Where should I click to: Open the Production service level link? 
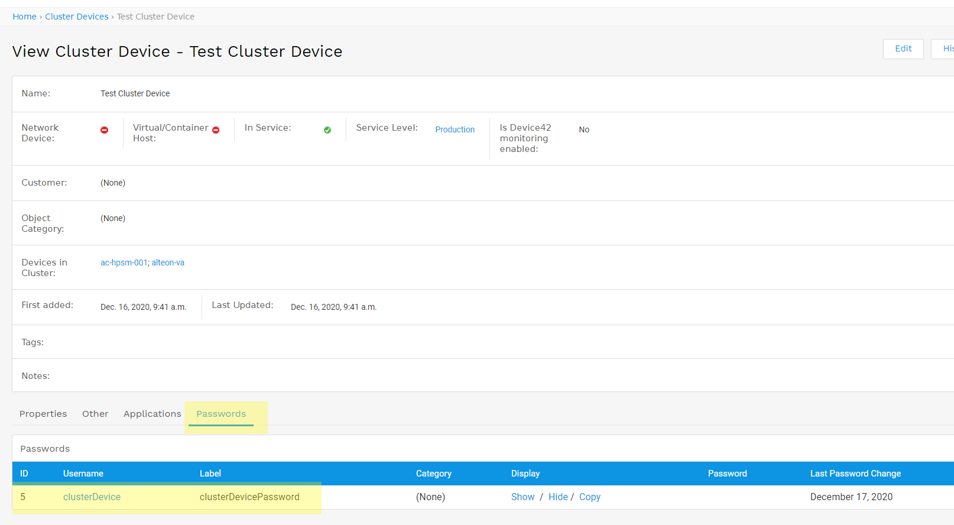[x=455, y=129]
